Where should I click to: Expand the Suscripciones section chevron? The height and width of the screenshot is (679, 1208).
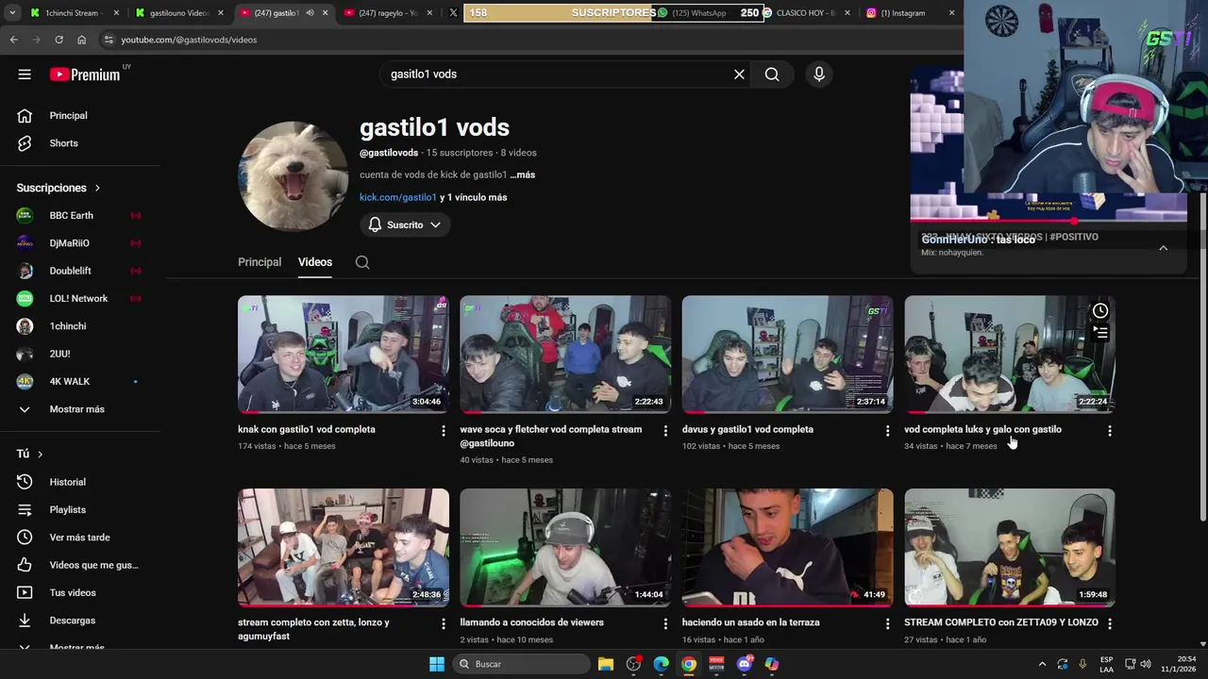[97, 188]
